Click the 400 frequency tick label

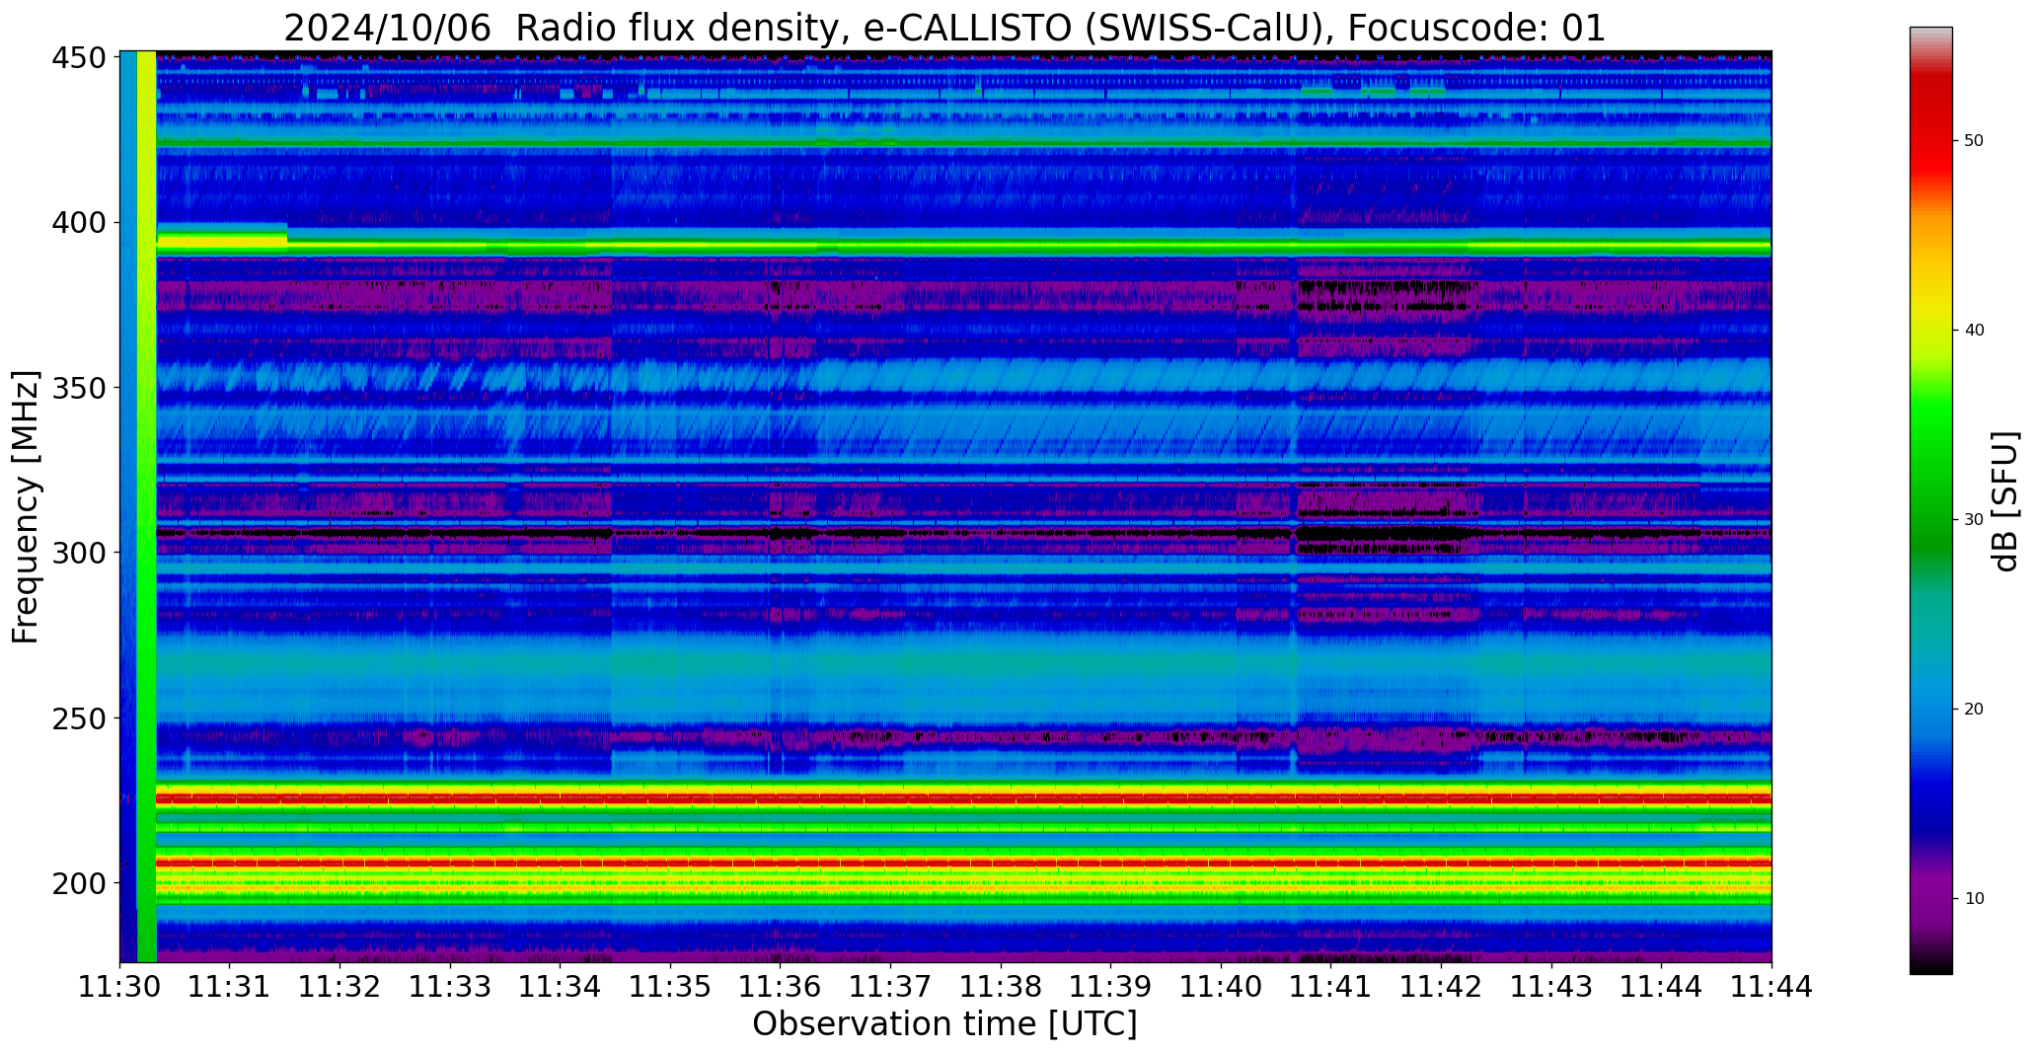(x=79, y=223)
